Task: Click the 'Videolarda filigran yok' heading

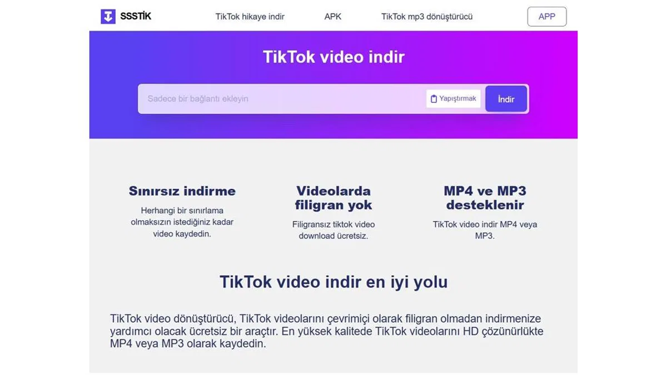Action: click(333, 198)
